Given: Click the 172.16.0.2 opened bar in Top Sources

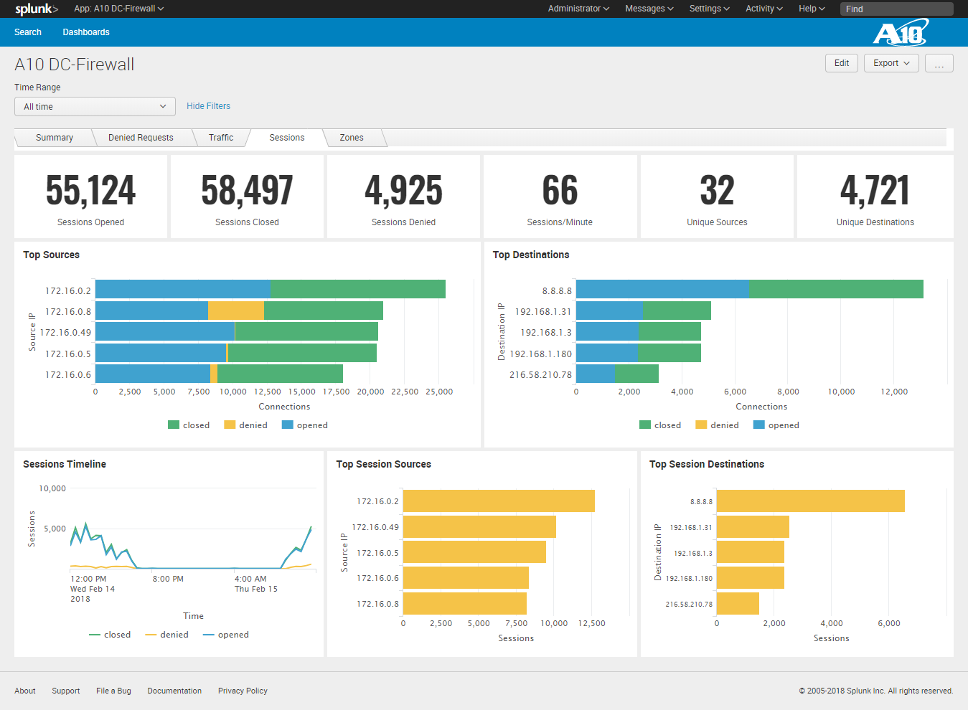Looking at the screenshot, I should click(x=183, y=289).
